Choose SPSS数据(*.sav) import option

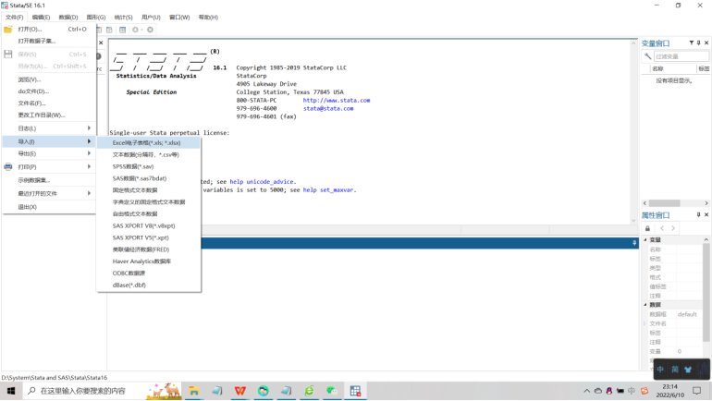149,166
